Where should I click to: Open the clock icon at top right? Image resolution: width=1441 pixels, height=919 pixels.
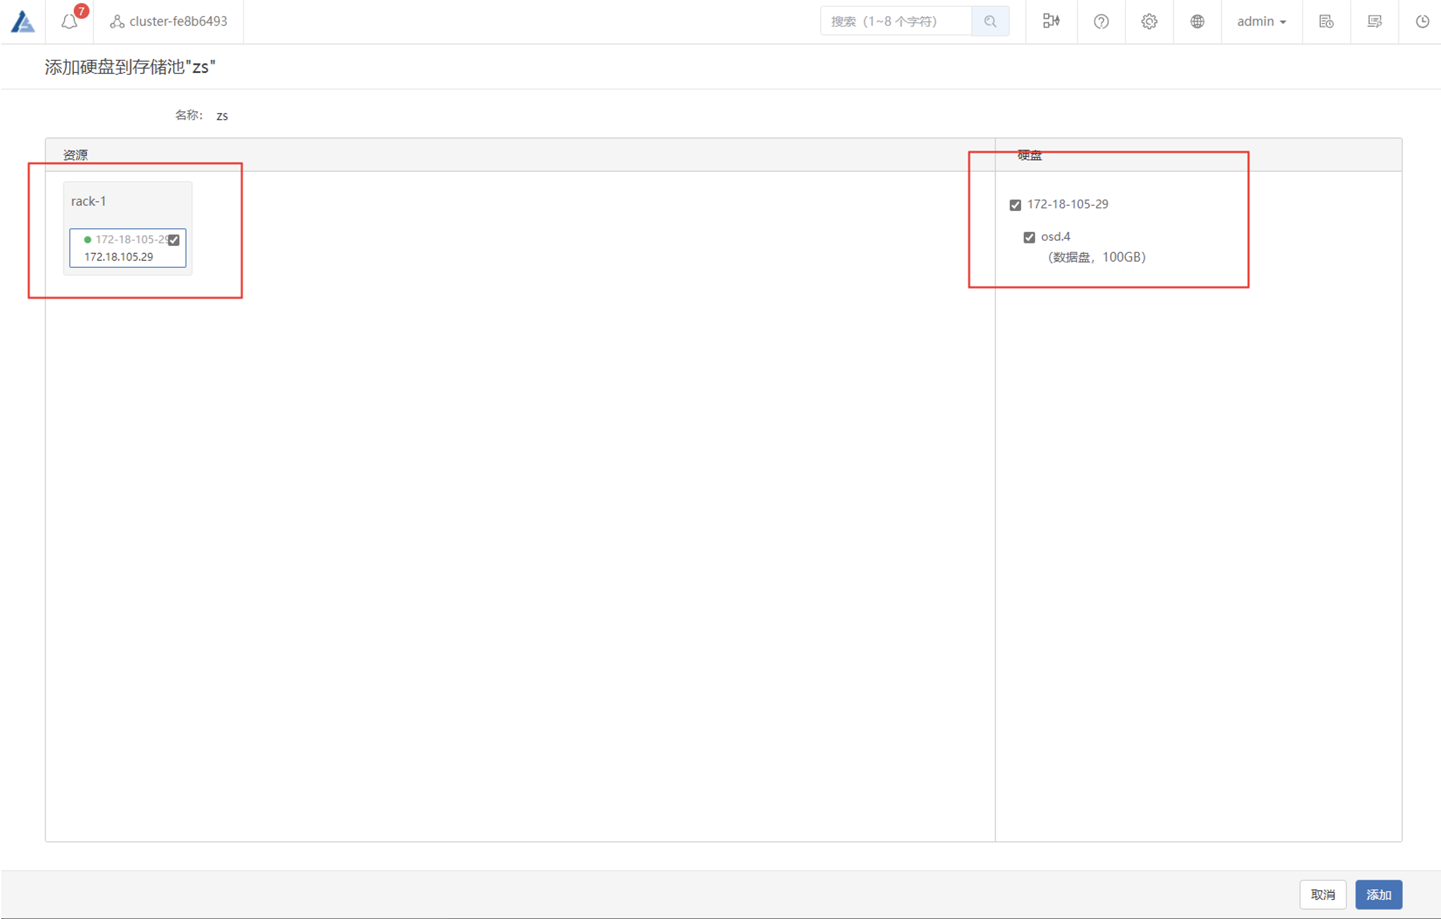pyautogui.click(x=1423, y=22)
